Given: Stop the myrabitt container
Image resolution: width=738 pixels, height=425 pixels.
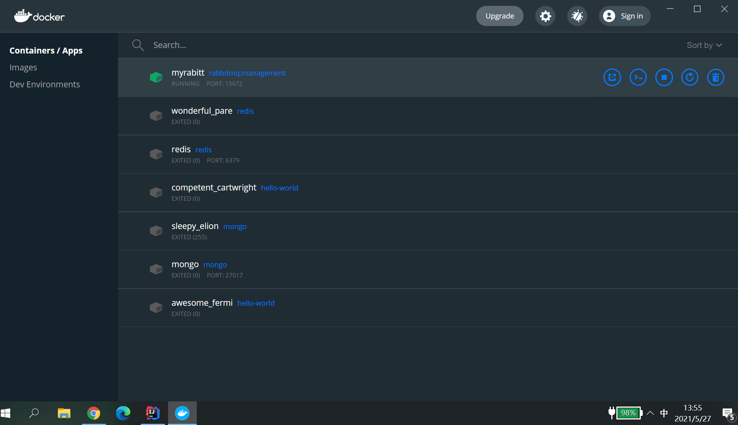Looking at the screenshot, I should click(664, 77).
